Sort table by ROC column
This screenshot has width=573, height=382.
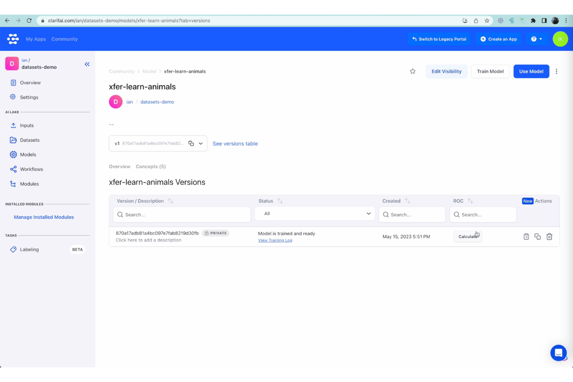pyautogui.click(x=470, y=201)
